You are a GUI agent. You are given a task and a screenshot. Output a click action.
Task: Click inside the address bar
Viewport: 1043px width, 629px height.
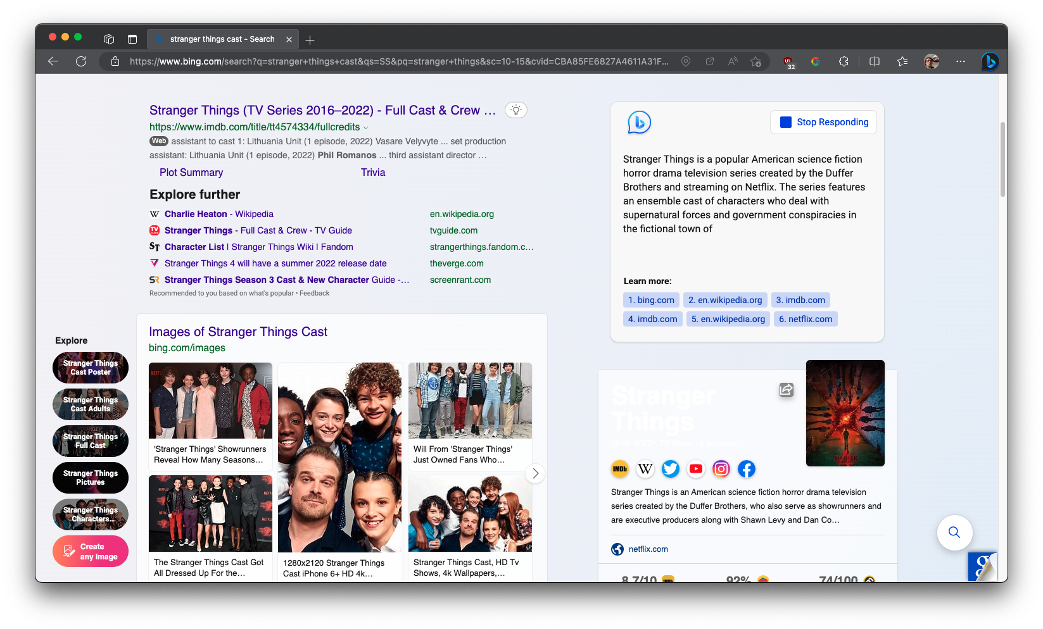pos(380,61)
